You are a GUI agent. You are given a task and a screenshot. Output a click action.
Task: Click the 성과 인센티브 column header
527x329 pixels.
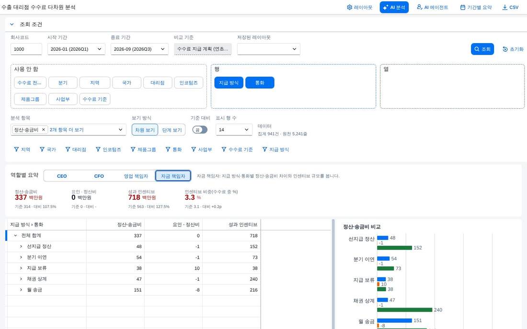pos(231,225)
